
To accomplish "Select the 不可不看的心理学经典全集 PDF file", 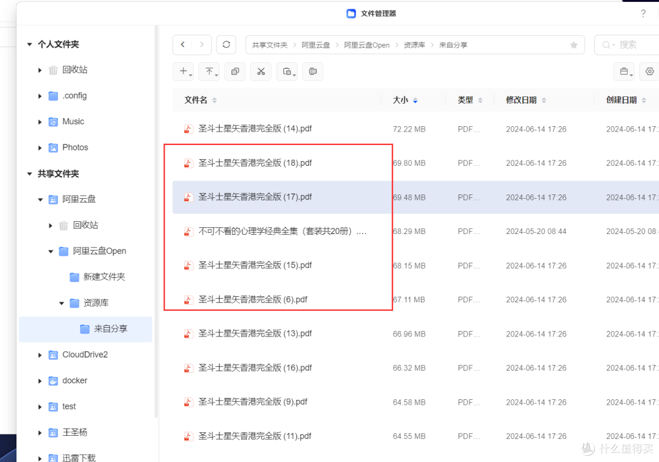I will click(283, 231).
